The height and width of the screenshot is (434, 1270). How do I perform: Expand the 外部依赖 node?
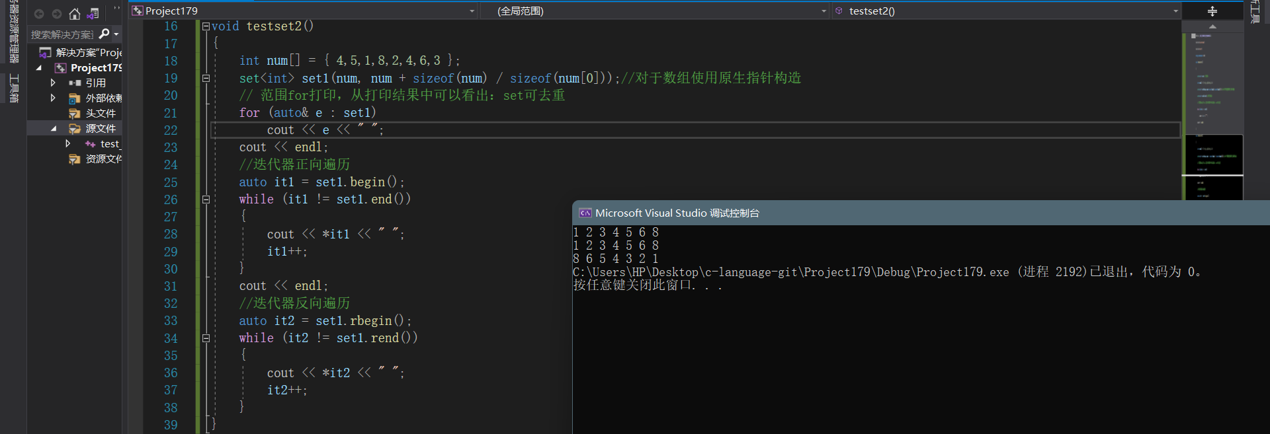53,98
